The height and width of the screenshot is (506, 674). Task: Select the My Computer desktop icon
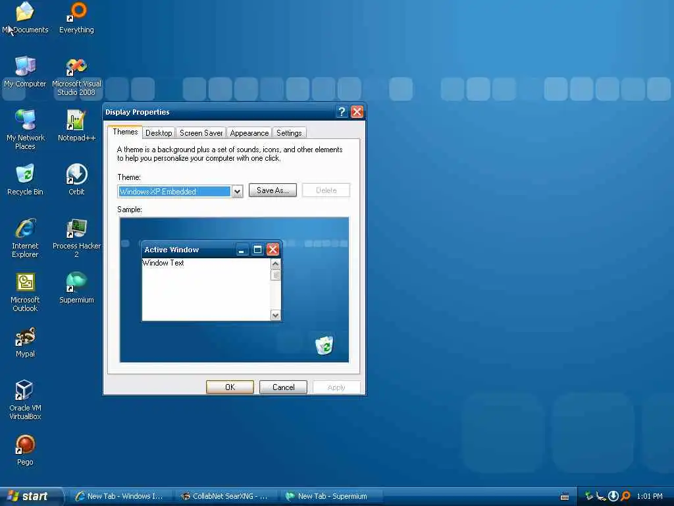[25, 72]
